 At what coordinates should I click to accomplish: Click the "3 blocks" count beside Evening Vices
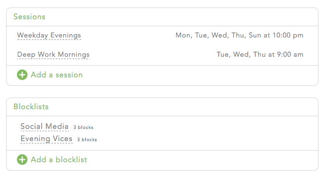pos(87,140)
